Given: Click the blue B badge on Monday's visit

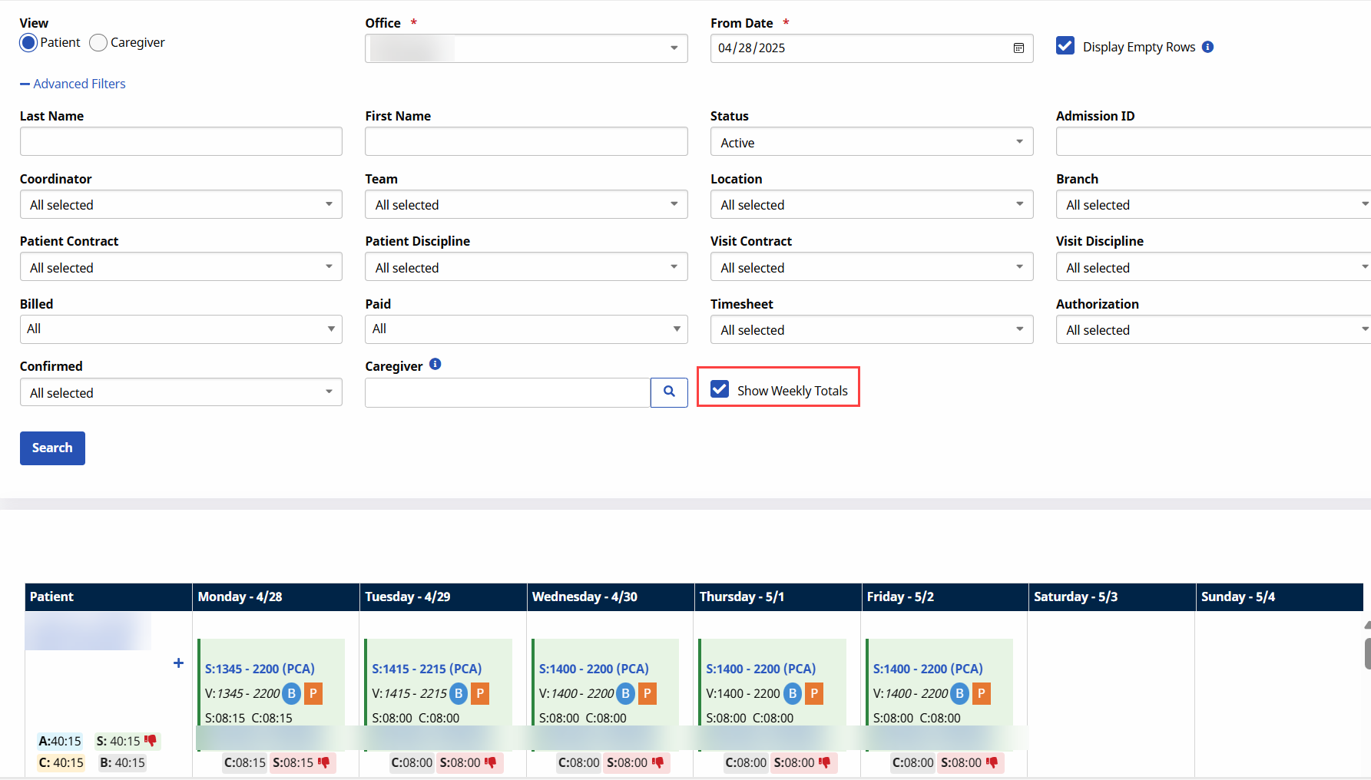Looking at the screenshot, I should click(x=291, y=693).
